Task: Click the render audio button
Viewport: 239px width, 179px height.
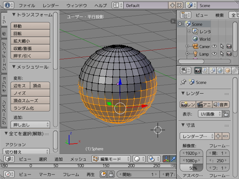Action: (221, 104)
